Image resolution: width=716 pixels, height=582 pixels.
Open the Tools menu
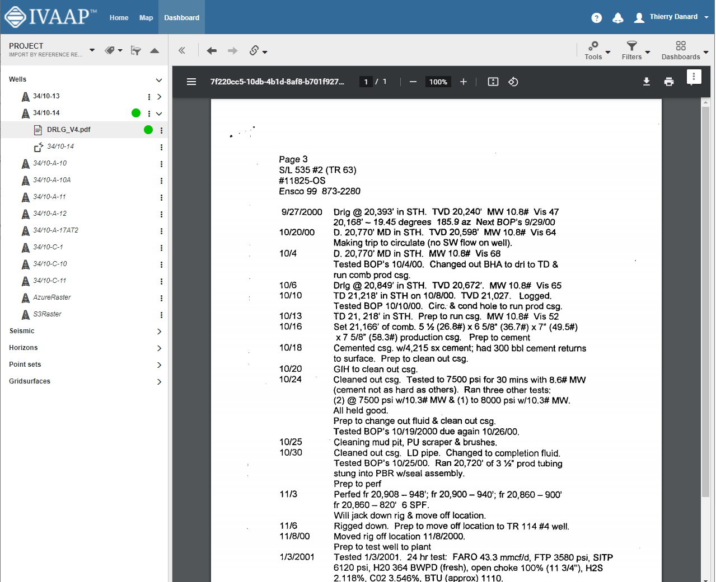click(x=597, y=50)
